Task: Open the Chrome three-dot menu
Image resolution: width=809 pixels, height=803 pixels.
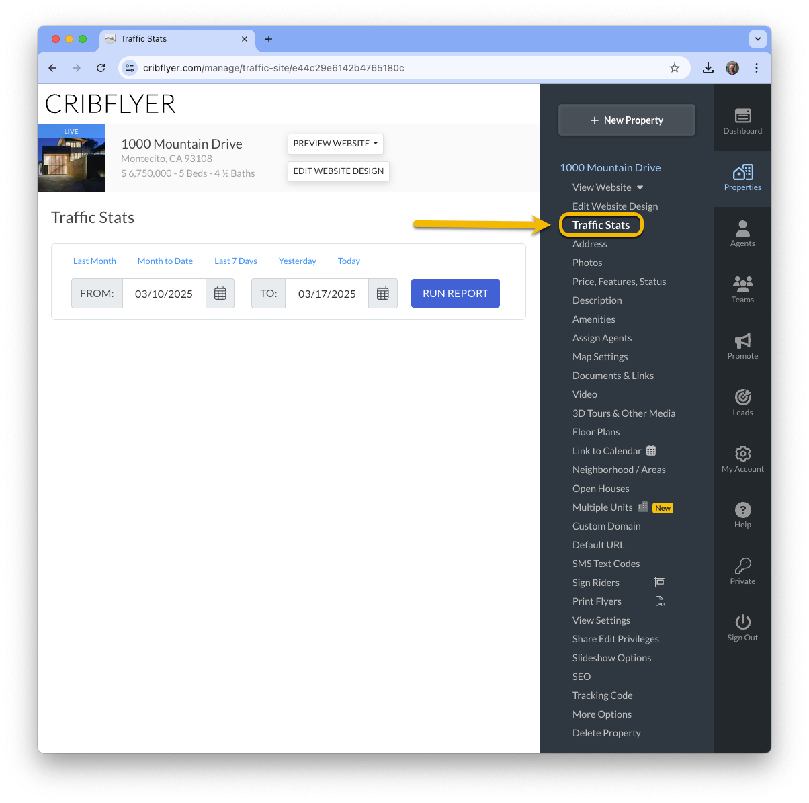Action: [x=757, y=68]
